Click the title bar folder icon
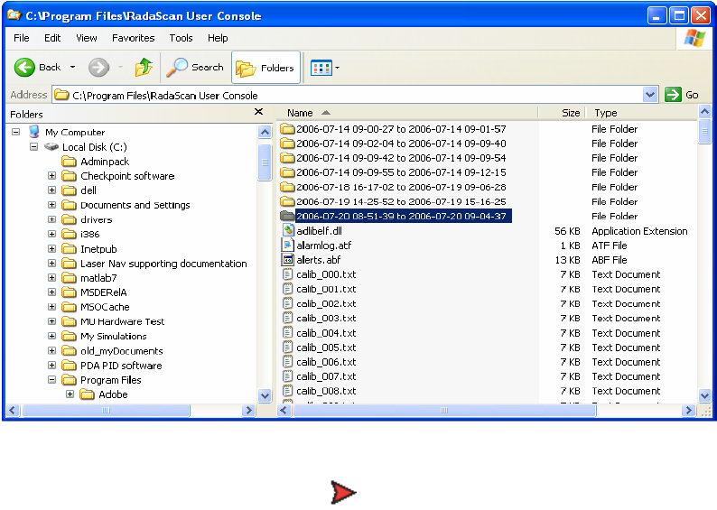This screenshot has height=510, width=717. coord(14,15)
